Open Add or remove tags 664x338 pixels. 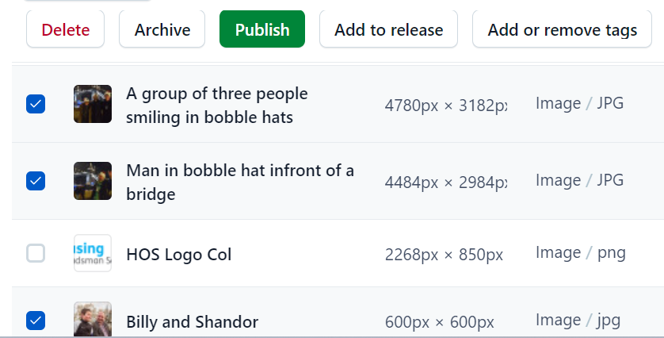pyautogui.click(x=562, y=29)
